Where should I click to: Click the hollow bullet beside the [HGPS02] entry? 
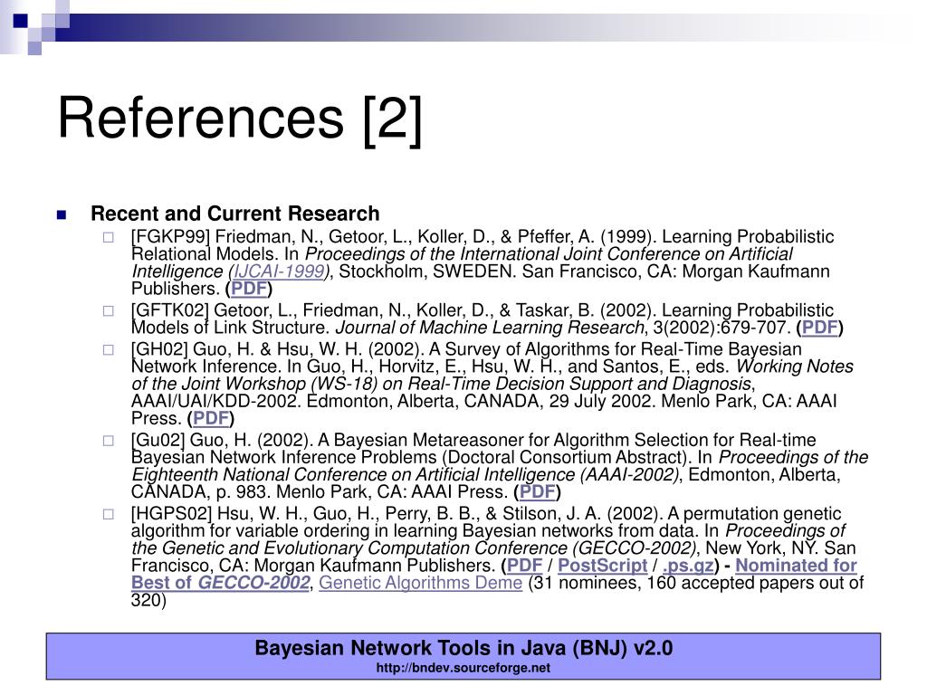tap(109, 514)
